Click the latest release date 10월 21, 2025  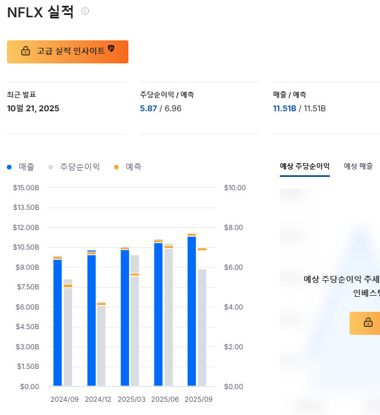coord(33,108)
